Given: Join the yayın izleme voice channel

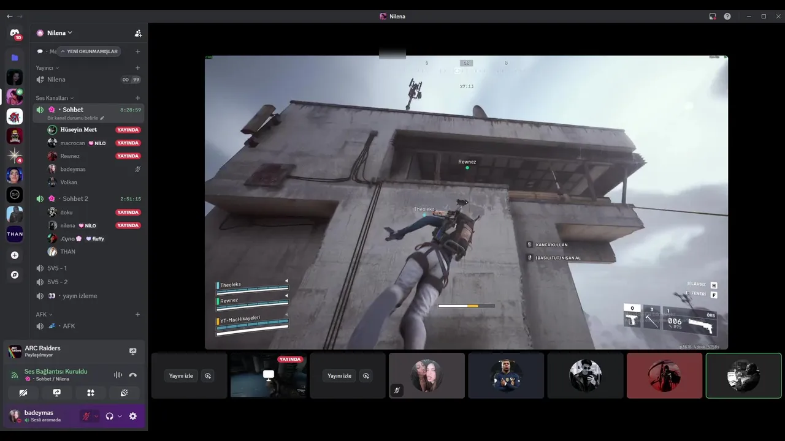Looking at the screenshot, I should click(88, 296).
